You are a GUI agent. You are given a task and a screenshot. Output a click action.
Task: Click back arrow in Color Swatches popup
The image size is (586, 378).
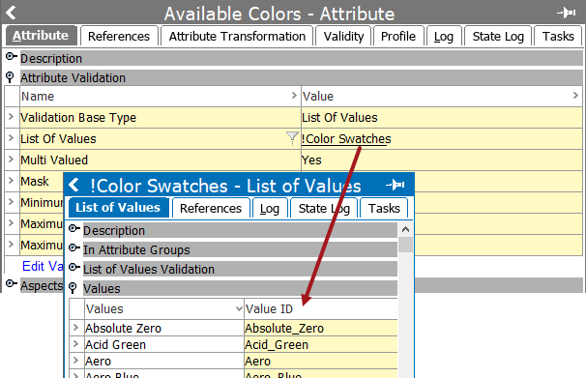73,185
